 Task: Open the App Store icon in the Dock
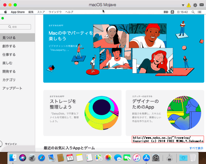[146, 158]
